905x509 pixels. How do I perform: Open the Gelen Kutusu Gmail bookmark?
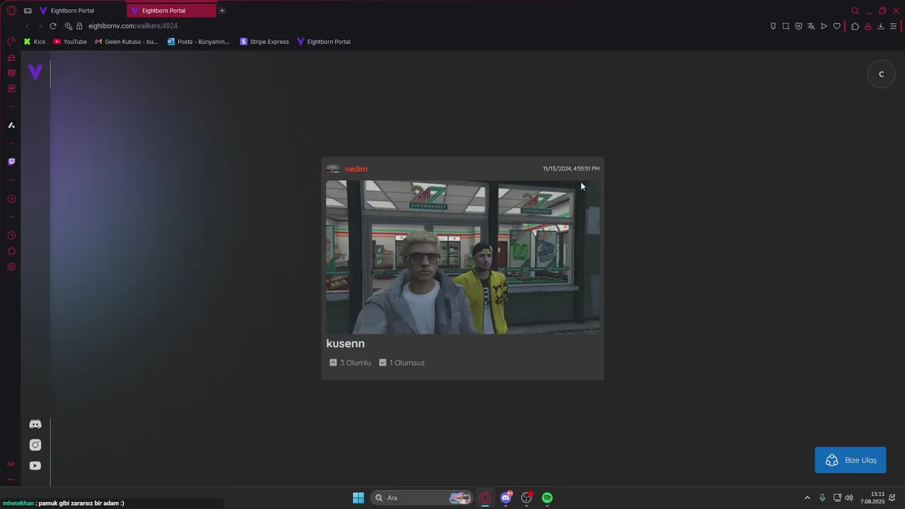tap(127, 42)
